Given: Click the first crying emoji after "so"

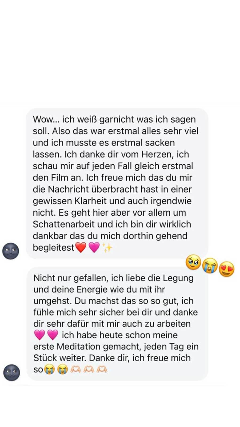Looking at the screenshot, I should point(49,369).
